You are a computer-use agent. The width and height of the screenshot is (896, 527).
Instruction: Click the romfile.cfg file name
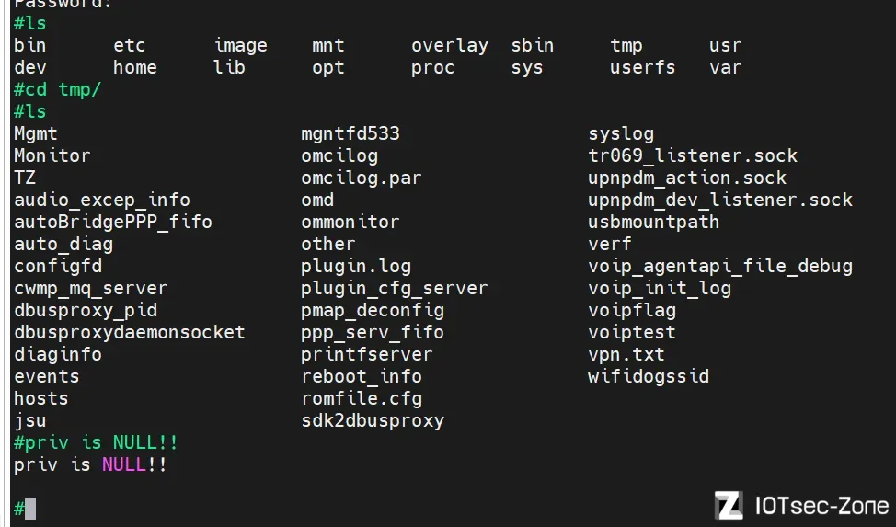362,398
